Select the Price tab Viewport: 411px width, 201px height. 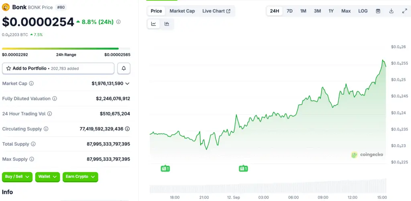tap(156, 11)
